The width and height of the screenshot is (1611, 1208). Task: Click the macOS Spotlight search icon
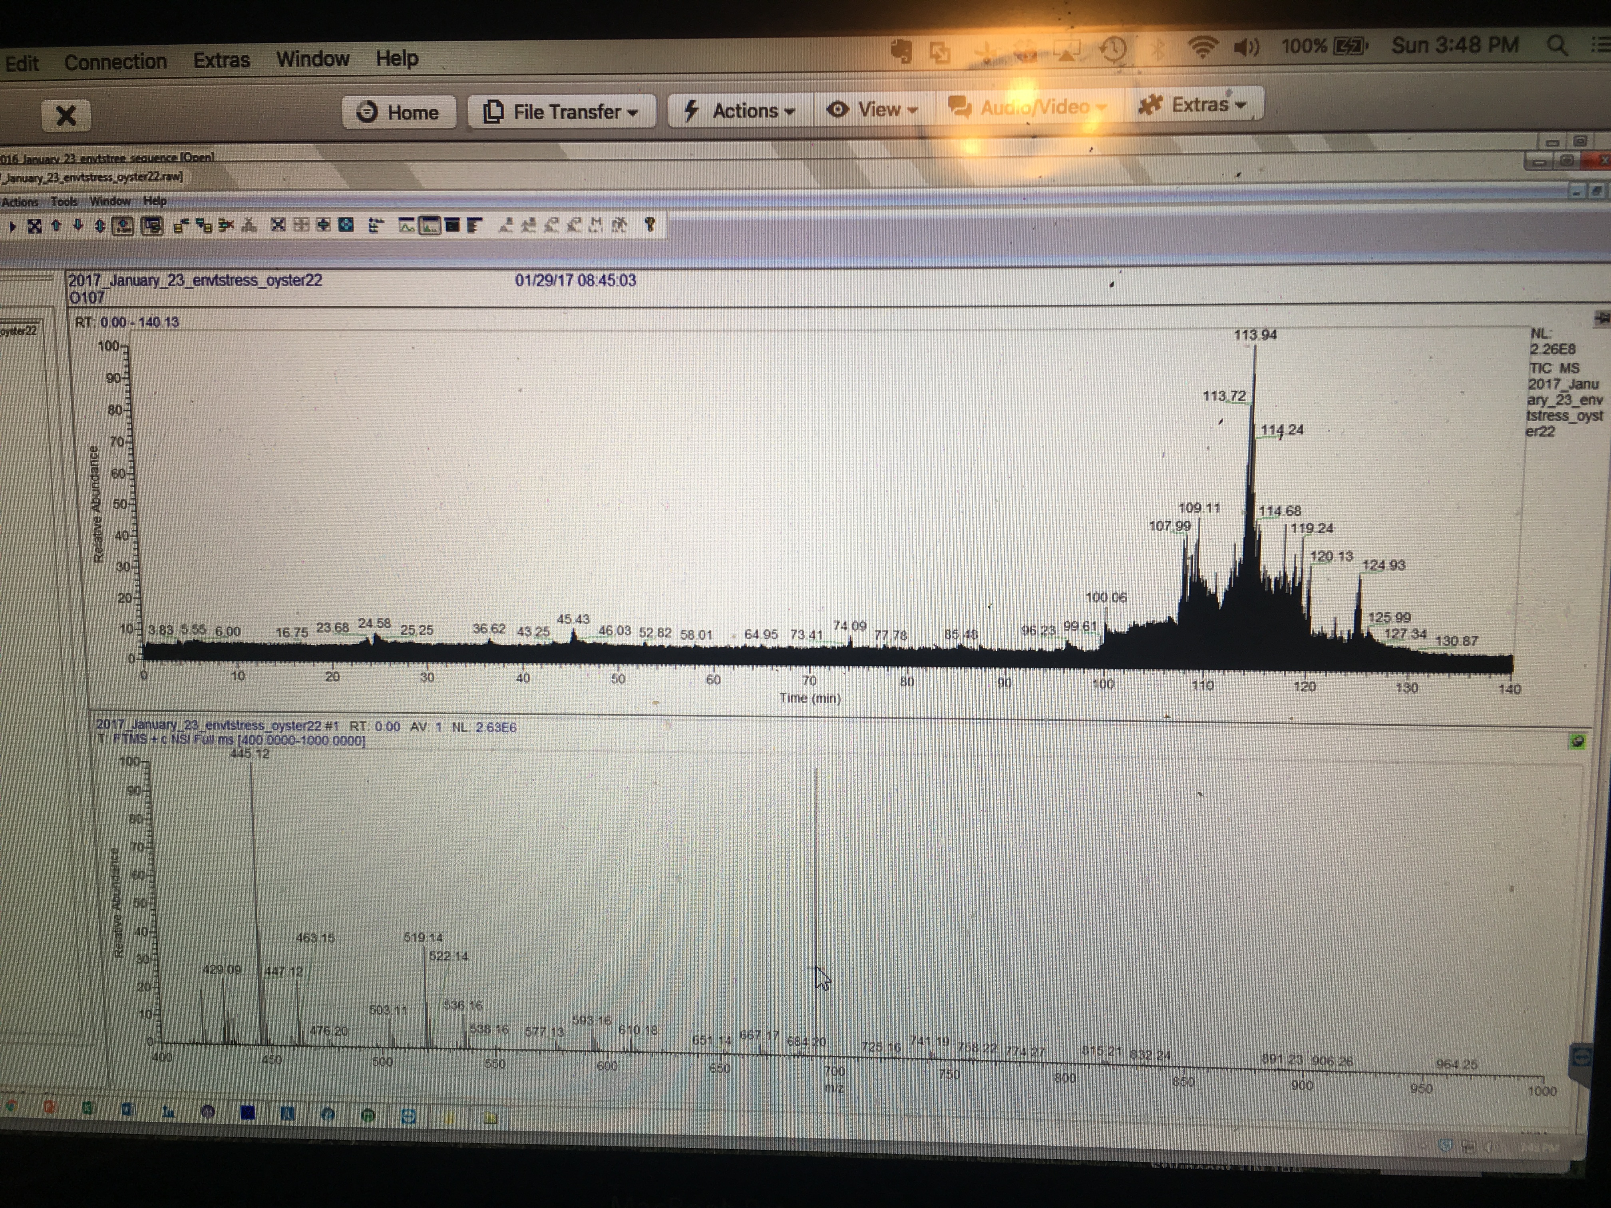[1556, 45]
